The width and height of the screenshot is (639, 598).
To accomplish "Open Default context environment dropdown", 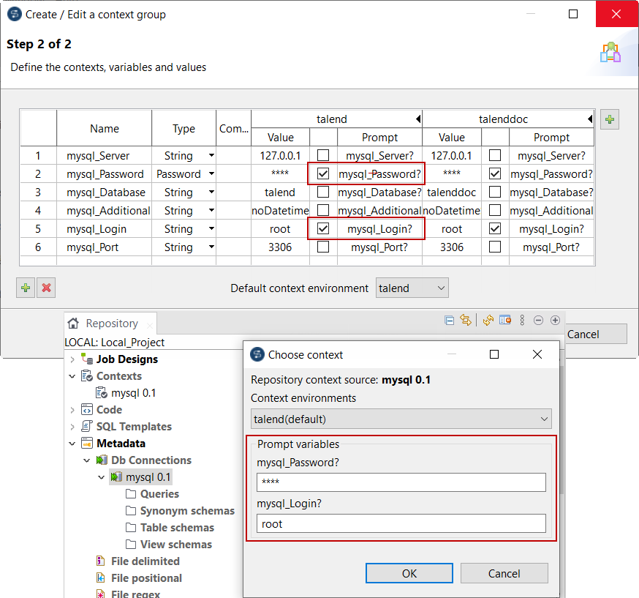I will (412, 288).
